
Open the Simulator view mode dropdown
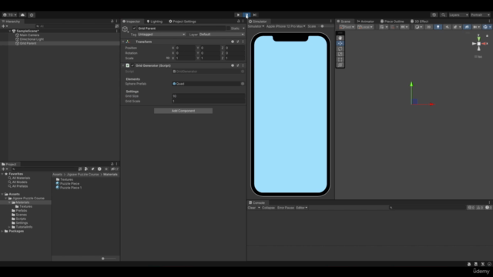pos(256,26)
